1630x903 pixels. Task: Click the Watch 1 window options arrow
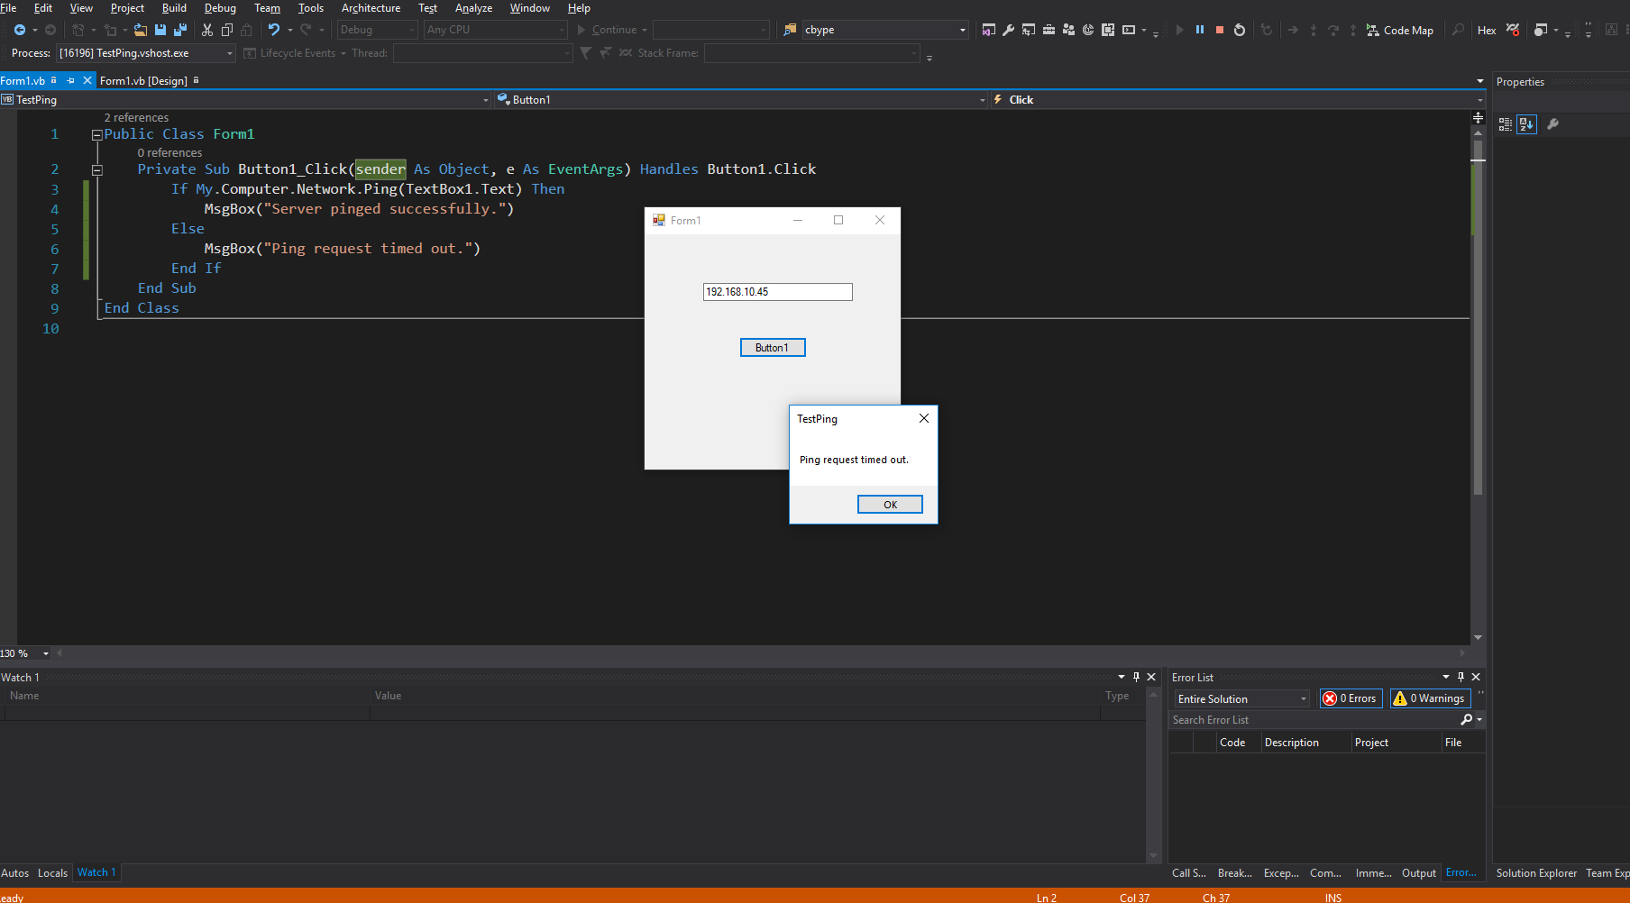click(1122, 677)
